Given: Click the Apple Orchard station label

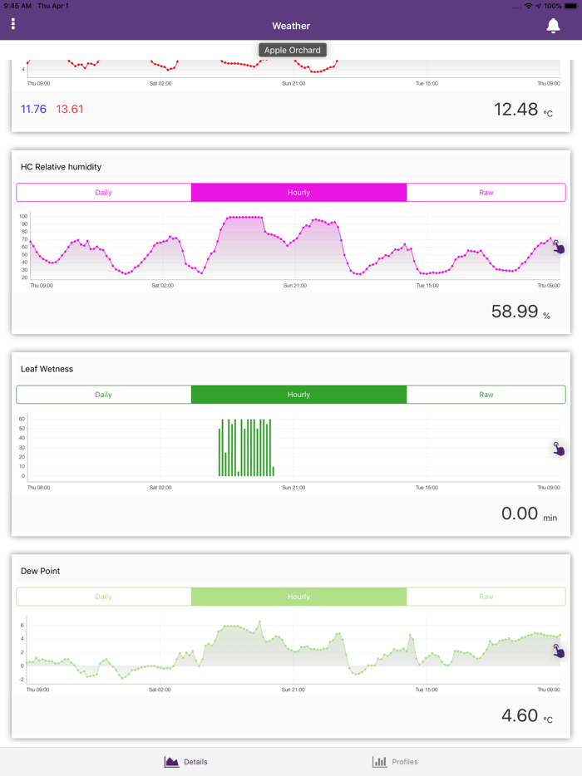Looking at the screenshot, I should point(292,50).
